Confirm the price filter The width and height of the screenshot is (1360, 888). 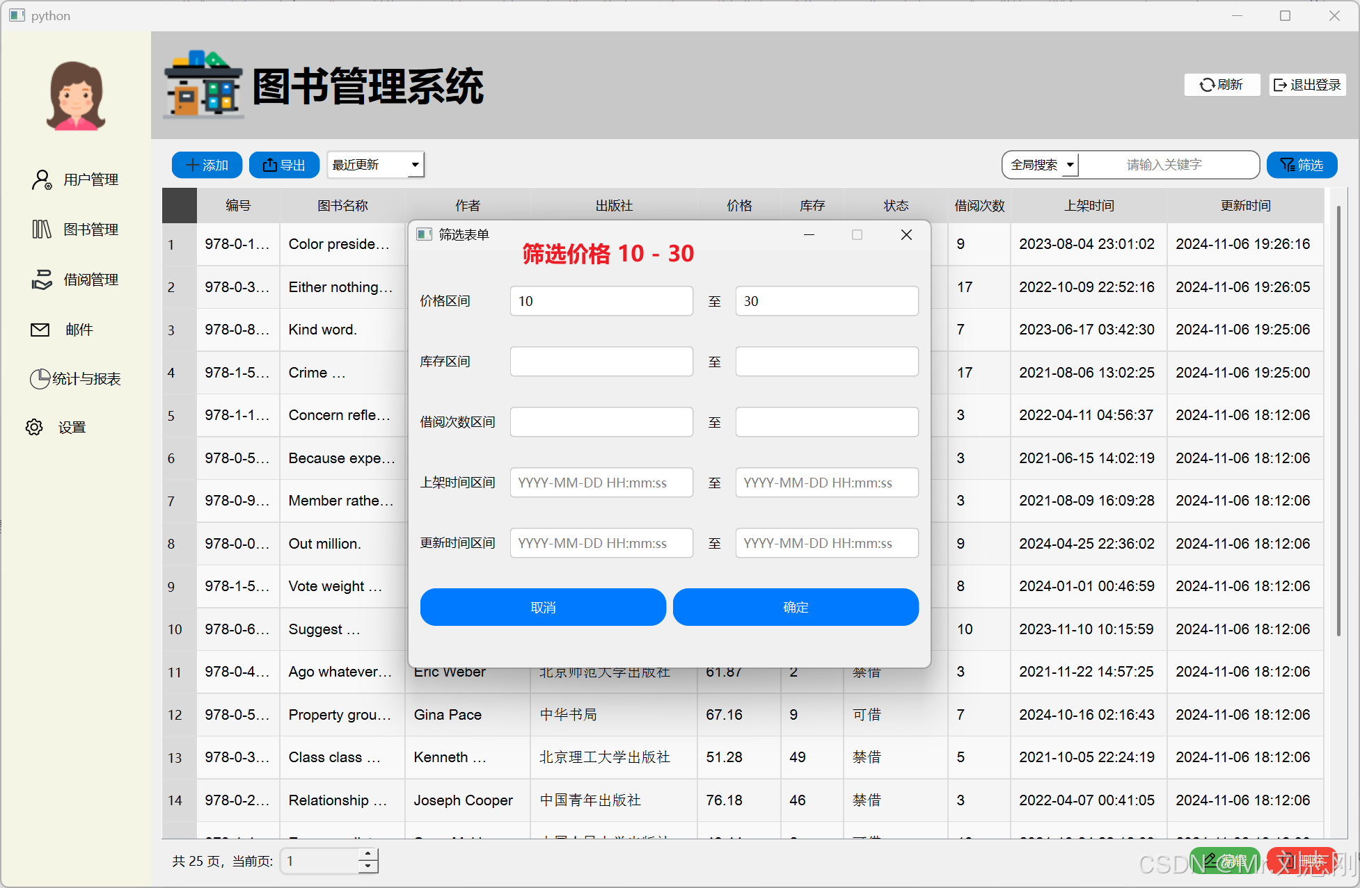796,607
